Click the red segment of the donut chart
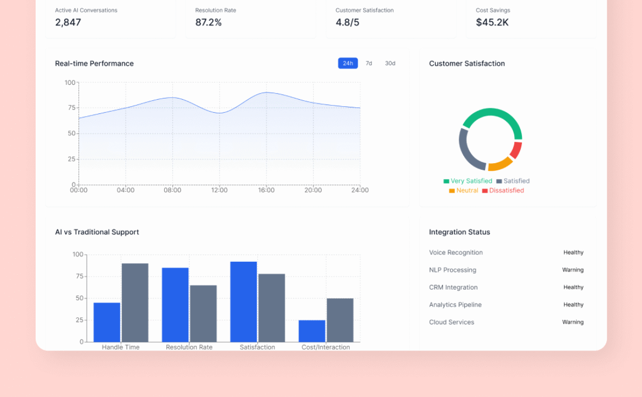Screen dimensions: 642x397 [x=516, y=150]
